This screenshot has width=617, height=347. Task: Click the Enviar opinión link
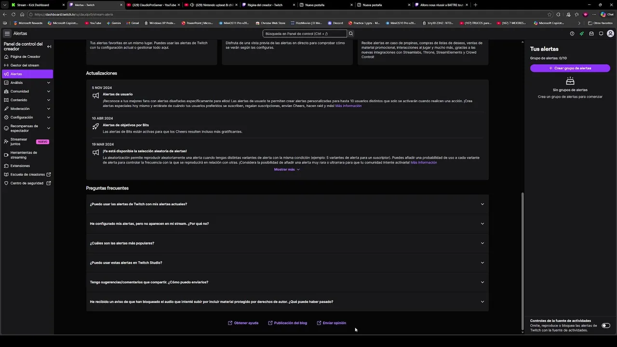(x=331, y=323)
